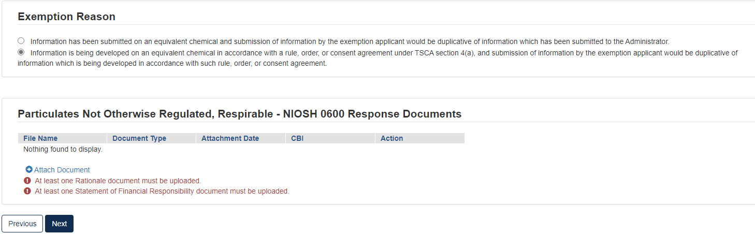Click the 'Nothing found to display' row
The height and width of the screenshot is (234, 755).
click(63, 149)
